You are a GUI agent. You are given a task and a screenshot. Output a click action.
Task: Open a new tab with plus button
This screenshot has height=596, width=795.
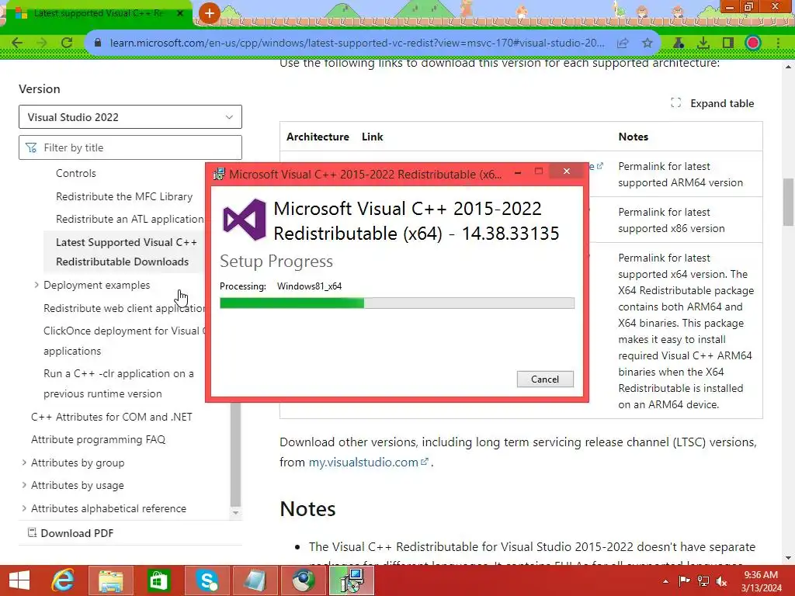coord(210,13)
